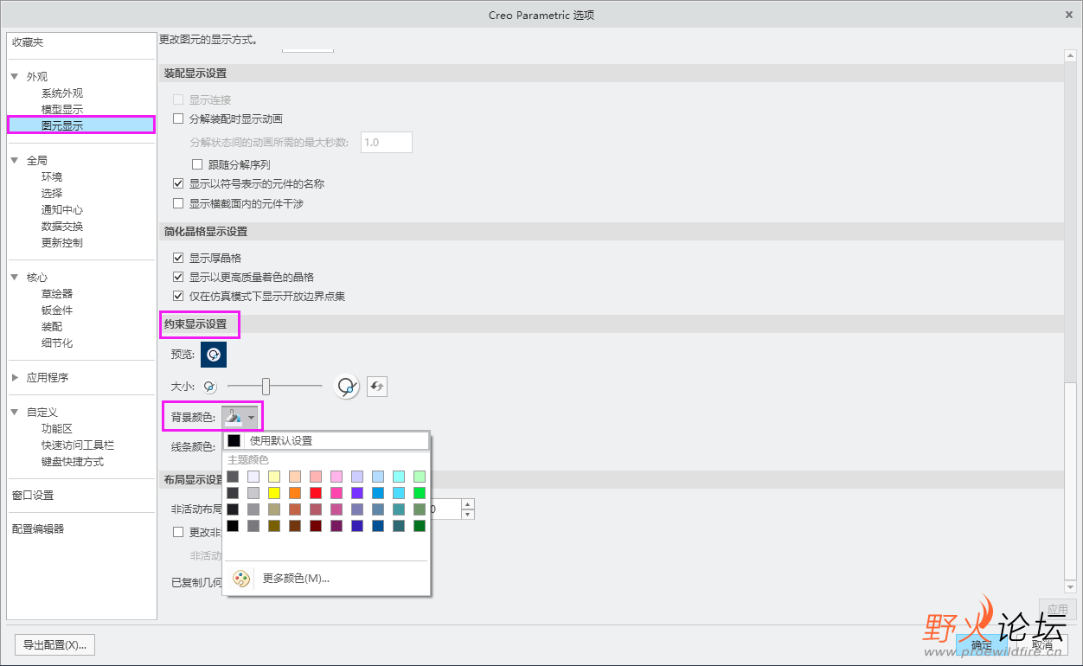Image resolution: width=1083 pixels, height=666 pixels.
Task: Open the 收藏夹 section
Action: point(28,42)
